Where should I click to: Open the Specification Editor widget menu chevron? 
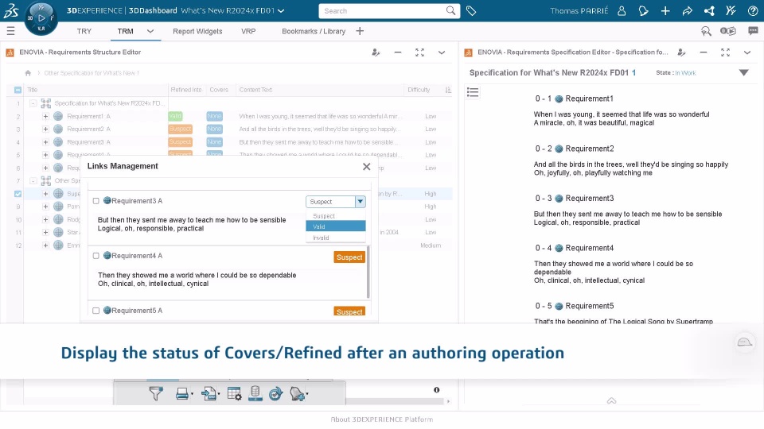pos(747,52)
